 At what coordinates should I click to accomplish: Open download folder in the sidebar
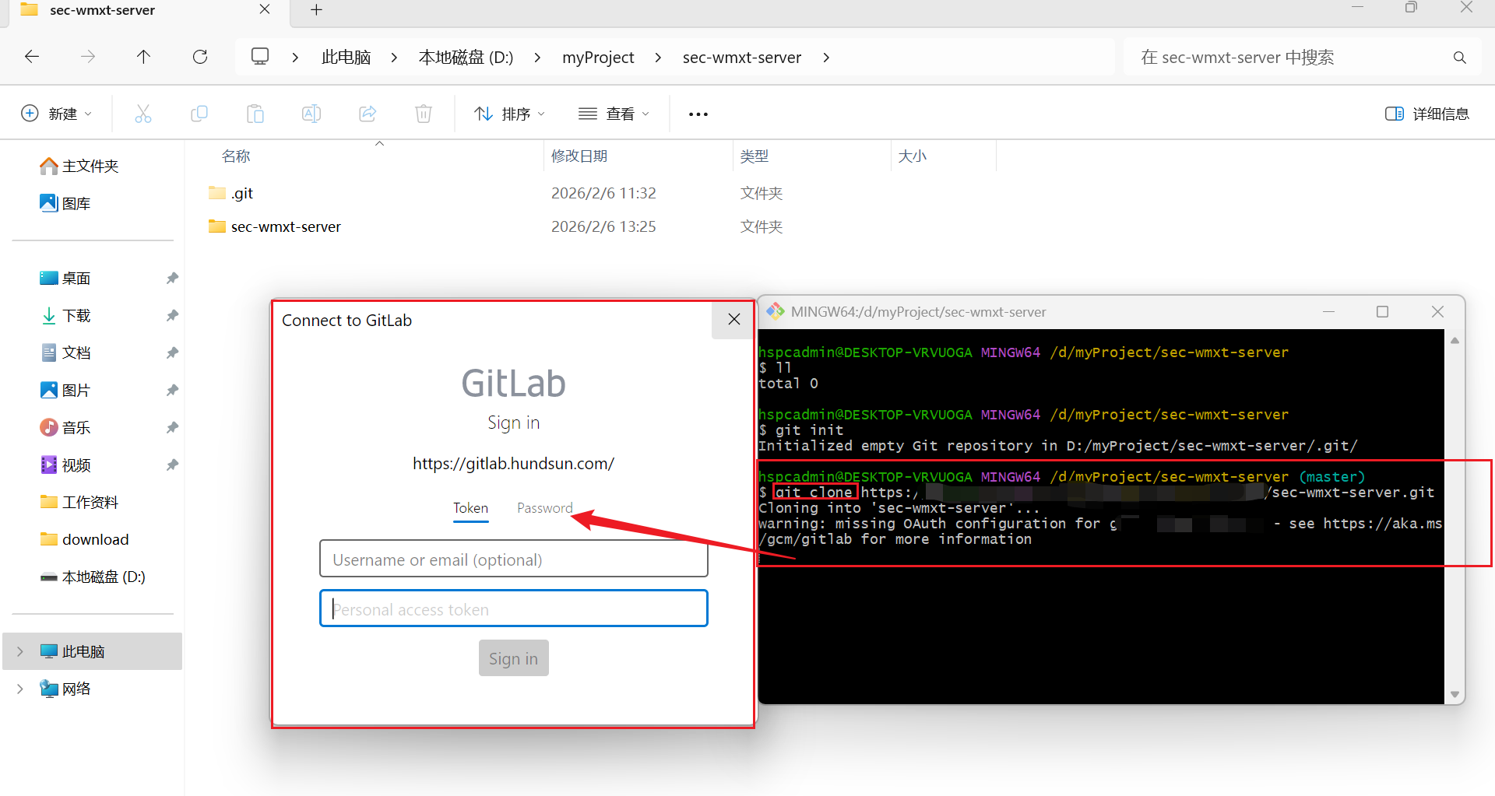click(84, 539)
